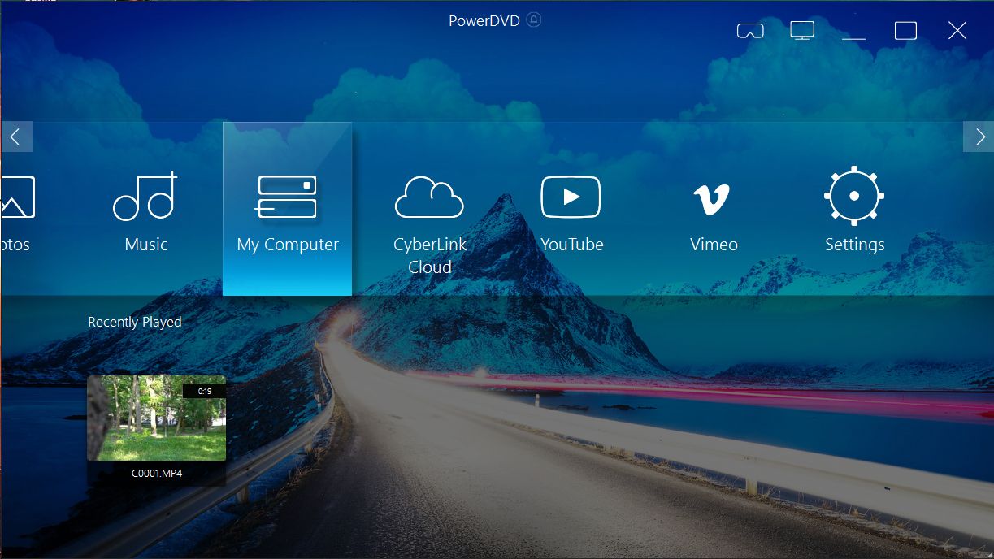Click the 0:19 duration badge
Image resolution: width=994 pixels, height=559 pixels.
tap(204, 391)
